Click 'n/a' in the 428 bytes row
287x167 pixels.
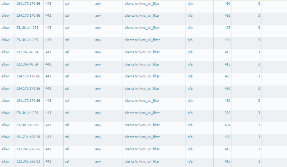[190, 28]
